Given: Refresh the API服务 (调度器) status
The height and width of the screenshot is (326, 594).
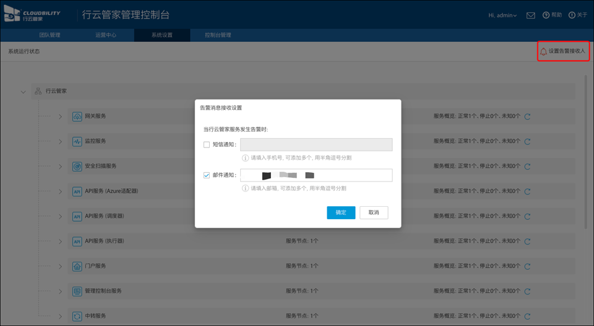Looking at the screenshot, I should (527, 216).
